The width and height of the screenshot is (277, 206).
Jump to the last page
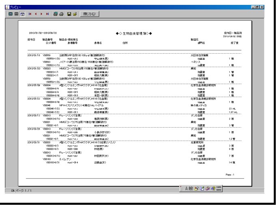tap(47, 14)
